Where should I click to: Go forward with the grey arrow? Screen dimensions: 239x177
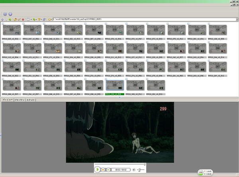pyautogui.click(x=6, y=20)
